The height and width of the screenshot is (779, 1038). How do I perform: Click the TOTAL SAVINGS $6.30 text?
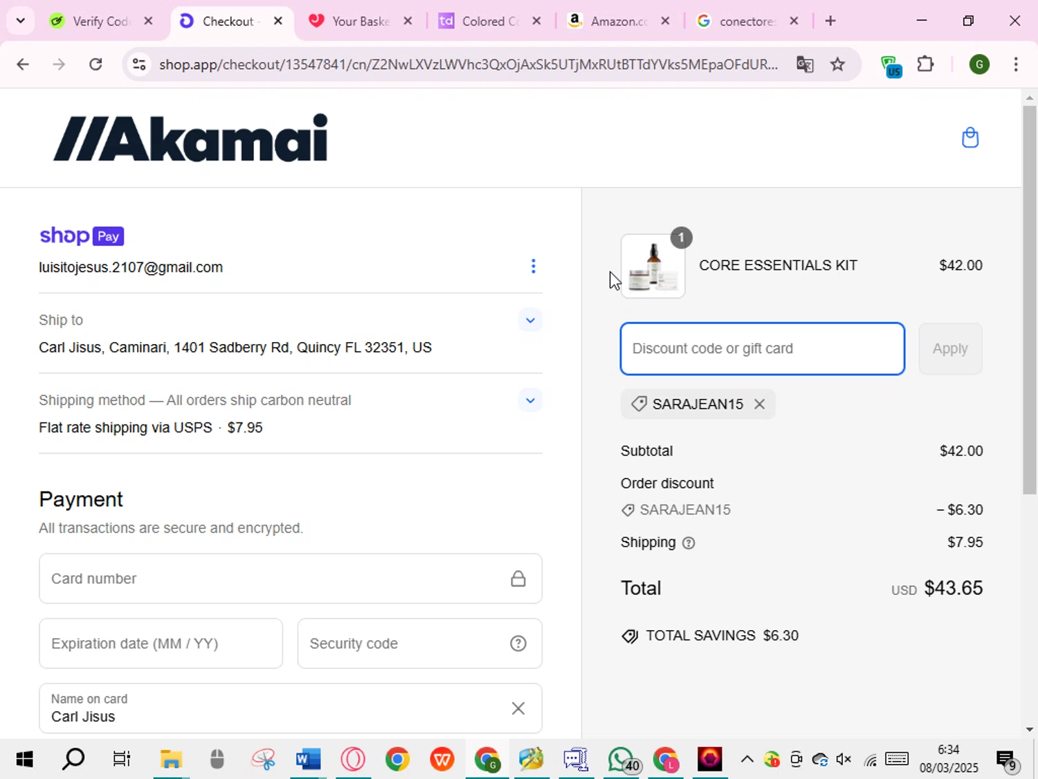[x=722, y=636]
